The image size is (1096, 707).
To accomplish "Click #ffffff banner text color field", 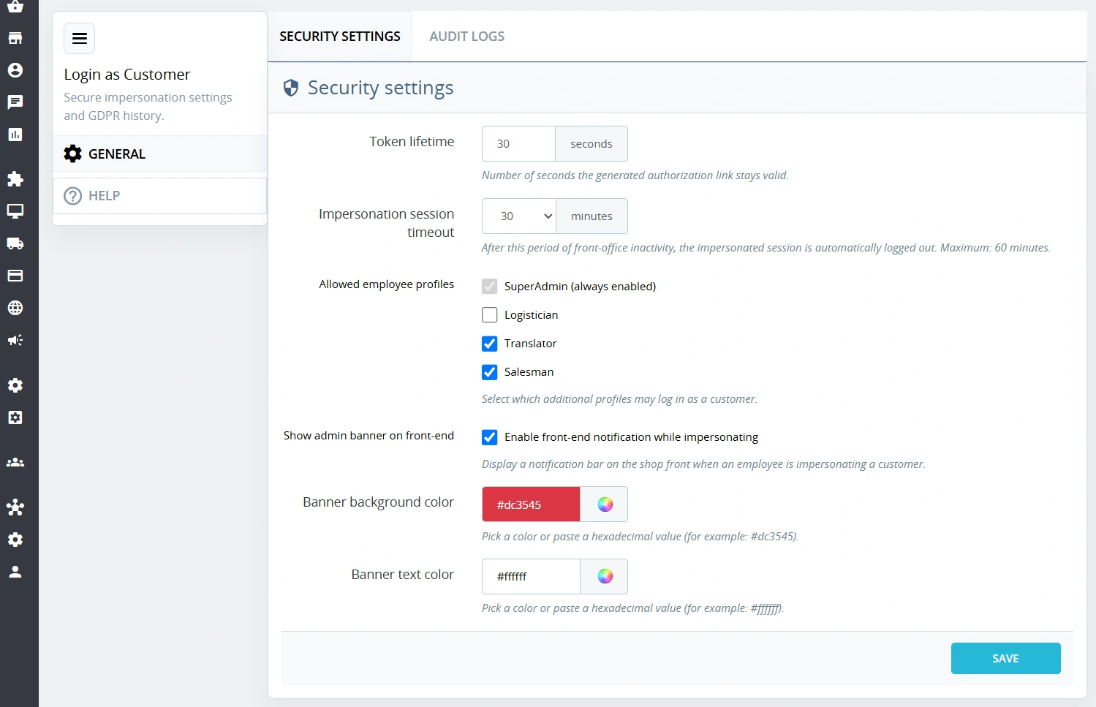I will 531,577.
